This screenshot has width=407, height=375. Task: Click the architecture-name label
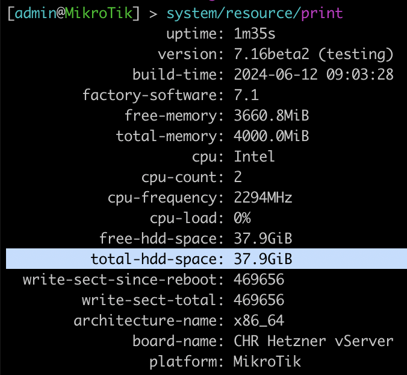[x=149, y=321]
